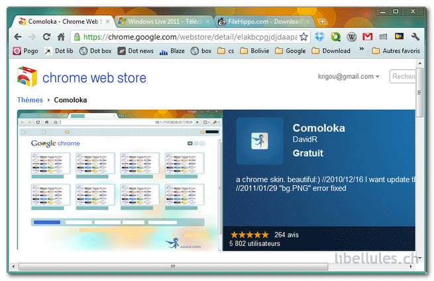Open the Dot box bookmark
The image size is (434, 281).
(95, 51)
